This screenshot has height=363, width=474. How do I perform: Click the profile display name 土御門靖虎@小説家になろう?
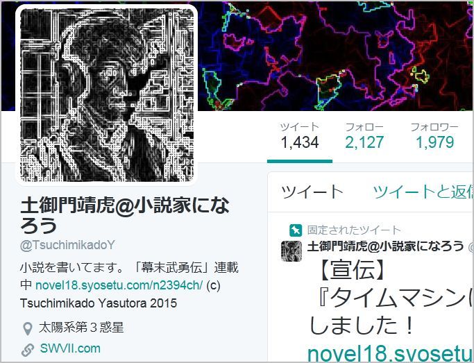125,215
